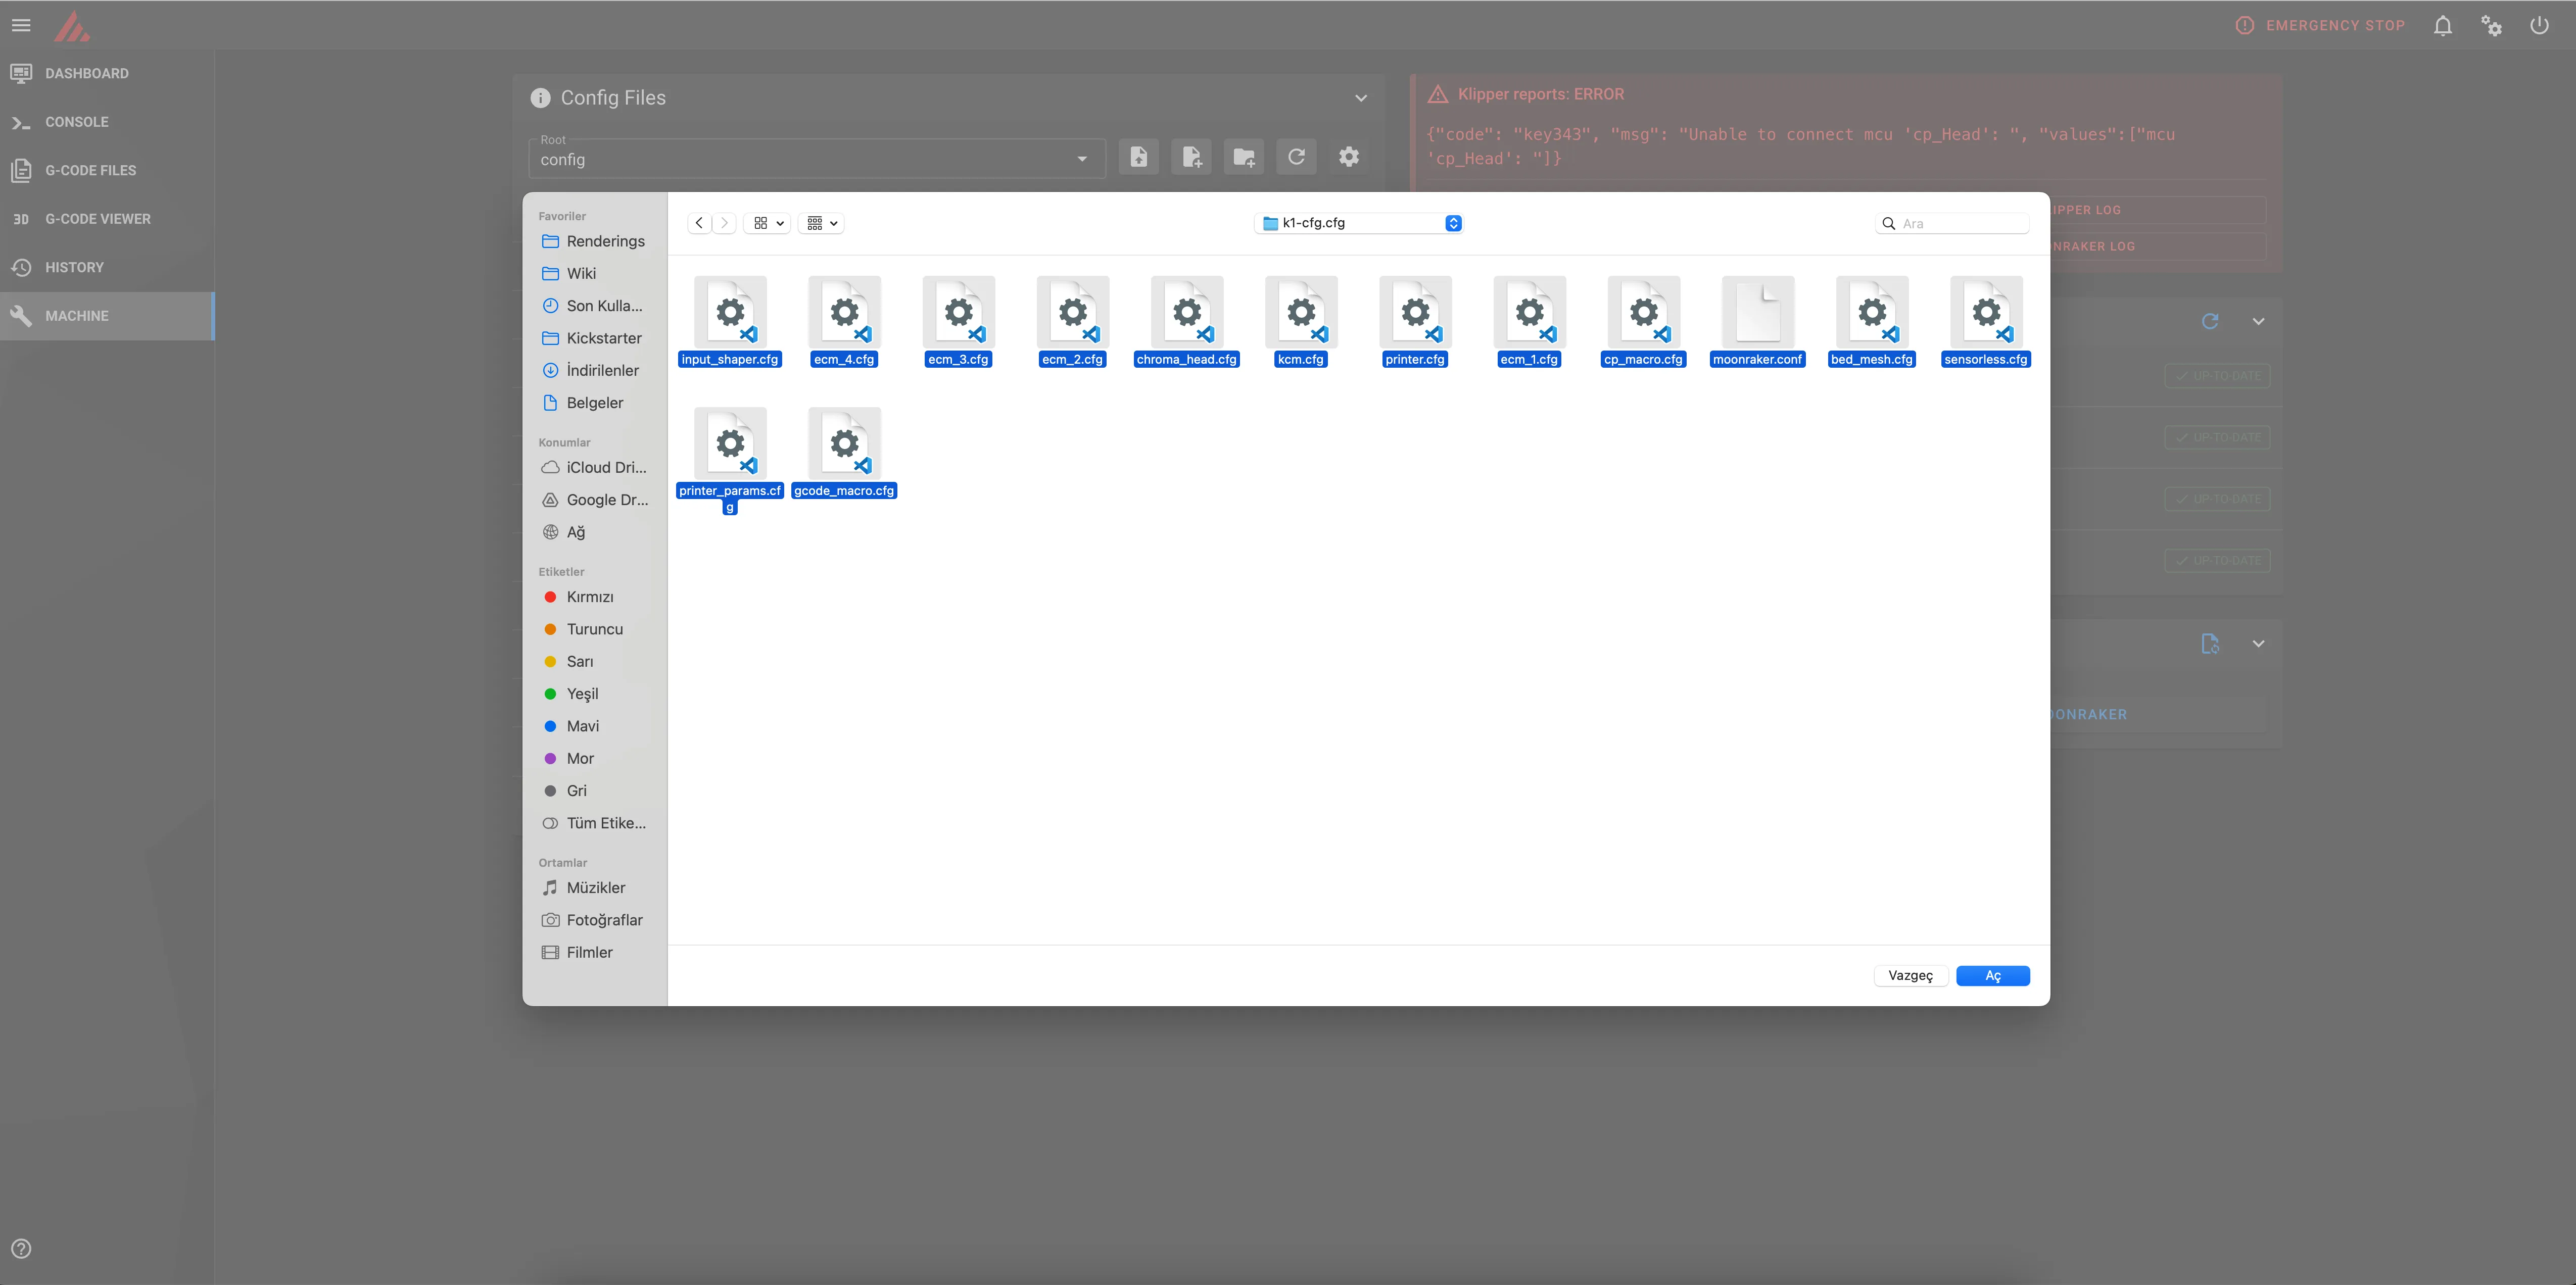This screenshot has height=1285, width=2576.
Task: Select Renderings in Favoriler
Action: [594, 241]
